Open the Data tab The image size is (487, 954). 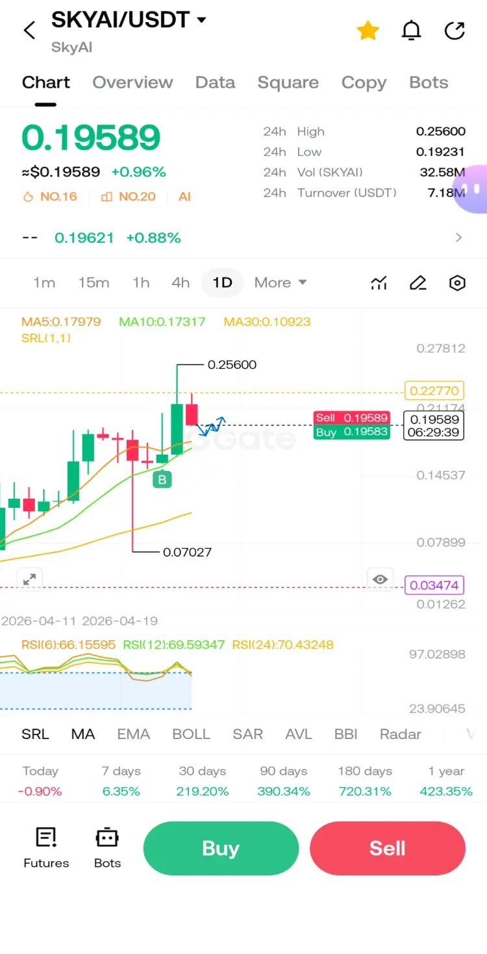point(215,82)
